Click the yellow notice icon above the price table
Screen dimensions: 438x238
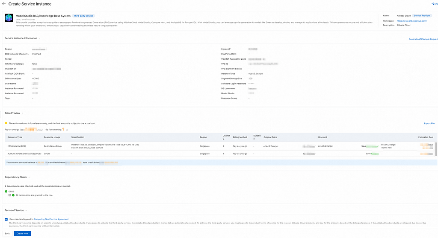click(x=6, y=123)
